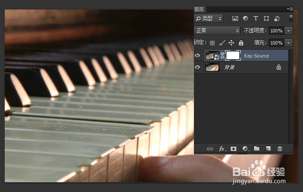The width and height of the screenshot is (303, 192).
Task: Filter for adjustment layers icon
Action: click(x=245, y=18)
